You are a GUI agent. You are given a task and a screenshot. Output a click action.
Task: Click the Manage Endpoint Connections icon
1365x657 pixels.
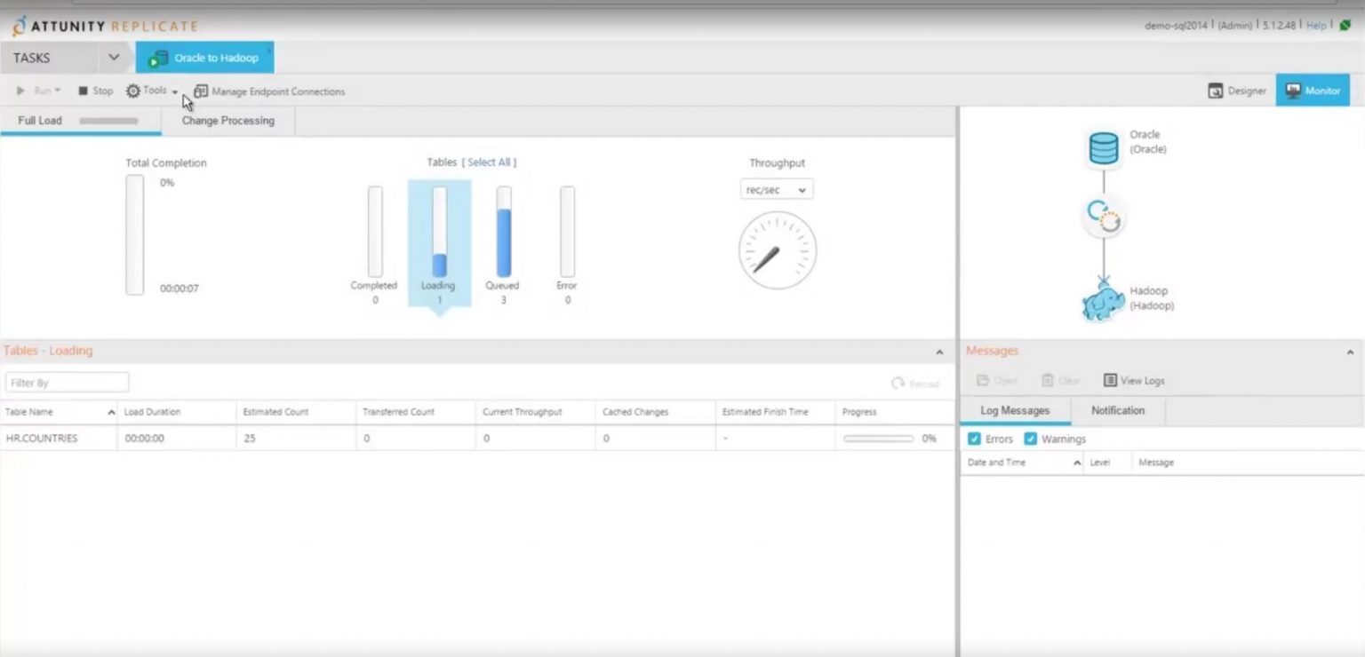coord(202,91)
